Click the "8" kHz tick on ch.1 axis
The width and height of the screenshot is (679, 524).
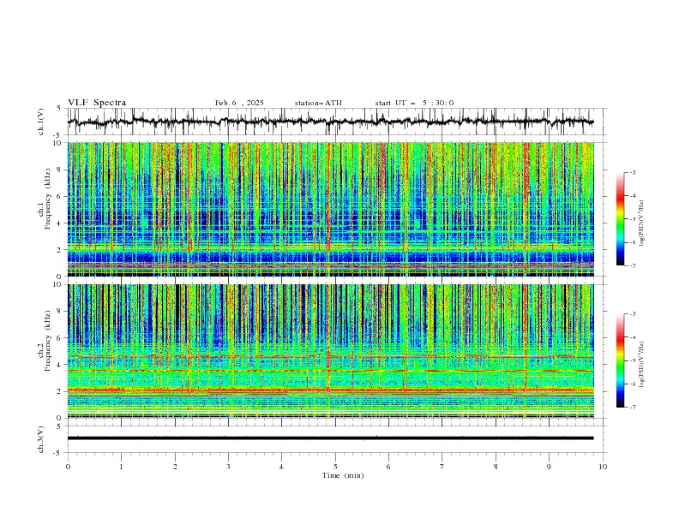coord(61,170)
